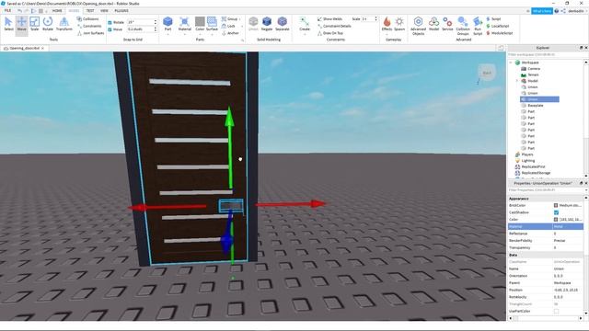
Task: Open the Color dropdown arrow
Action: pos(200,35)
